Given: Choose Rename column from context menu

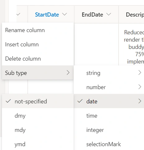Looking at the screenshot, I should tap(38, 30).
